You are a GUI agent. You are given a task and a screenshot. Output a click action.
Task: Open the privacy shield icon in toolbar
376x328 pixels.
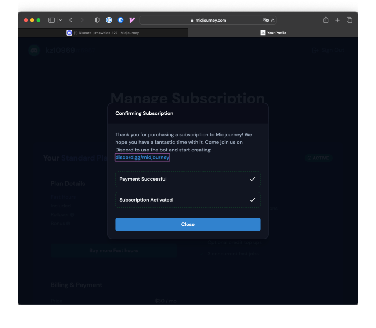pyautogui.click(x=97, y=20)
